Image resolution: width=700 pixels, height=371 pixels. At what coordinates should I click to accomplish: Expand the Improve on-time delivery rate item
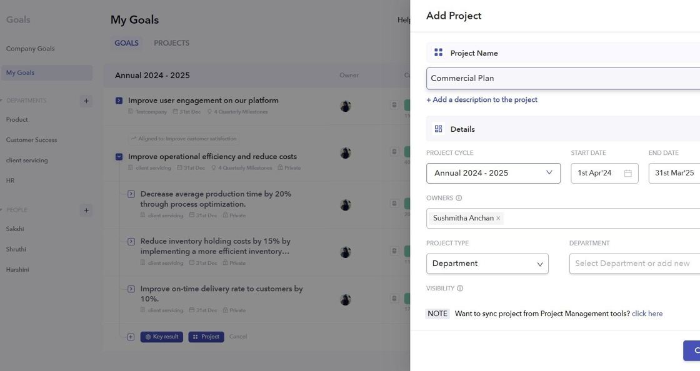(131, 289)
